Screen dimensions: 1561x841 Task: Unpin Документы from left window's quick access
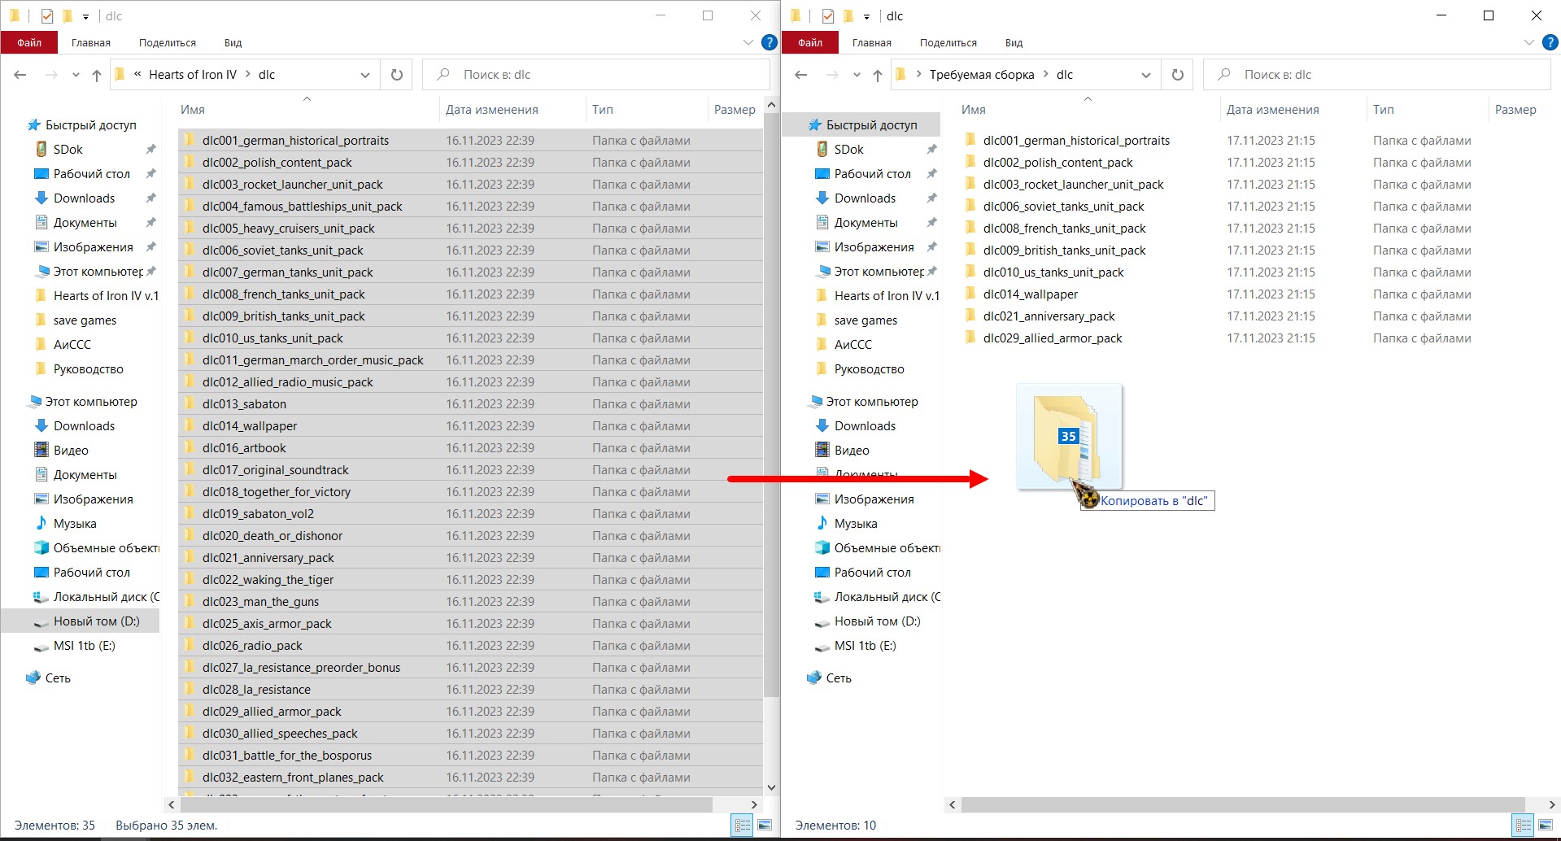click(x=150, y=223)
